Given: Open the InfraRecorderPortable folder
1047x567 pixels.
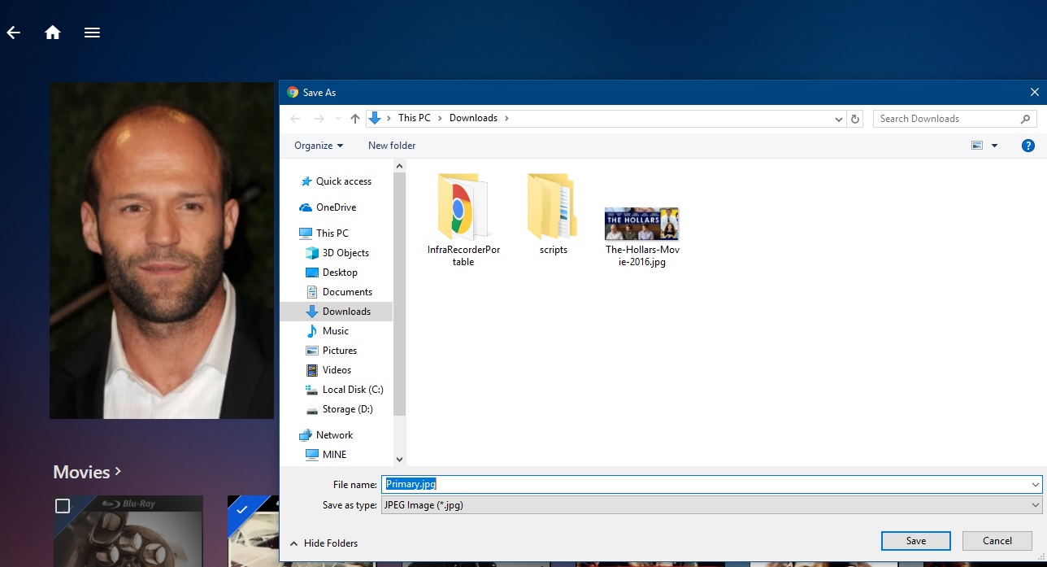Looking at the screenshot, I should pyautogui.click(x=463, y=207).
